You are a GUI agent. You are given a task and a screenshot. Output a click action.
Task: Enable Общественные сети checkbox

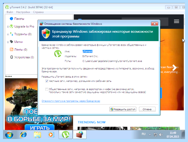(47, 89)
